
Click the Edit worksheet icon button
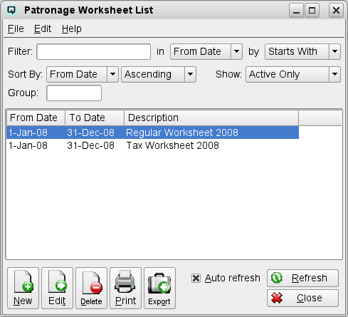pyautogui.click(x=57, y=288)
